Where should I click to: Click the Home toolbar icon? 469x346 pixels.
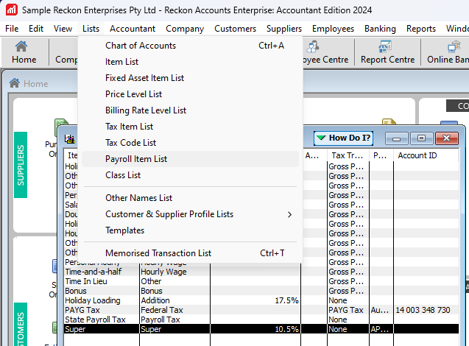[x=24, y=52]
